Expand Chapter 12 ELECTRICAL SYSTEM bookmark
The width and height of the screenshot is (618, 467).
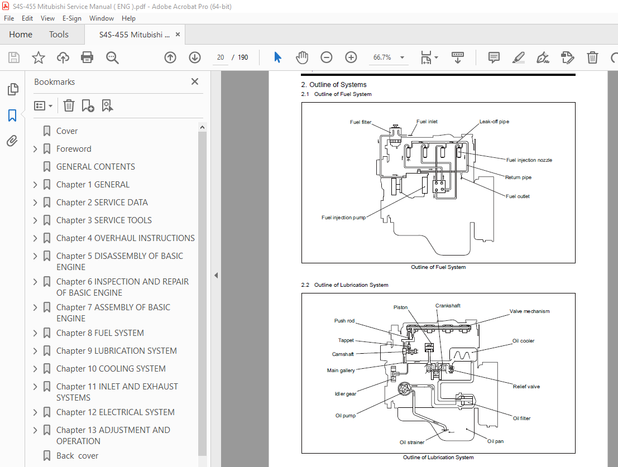(35, 412)
